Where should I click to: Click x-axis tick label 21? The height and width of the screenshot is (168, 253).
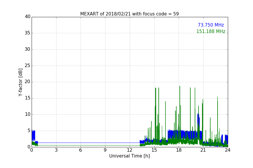[203, 150]
